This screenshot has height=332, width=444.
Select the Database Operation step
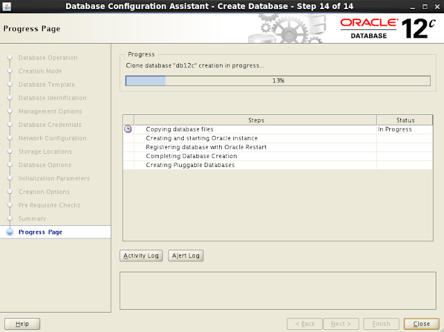coord(48,58)
